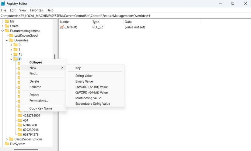
Task: Collapse the FeatureManagement key
Action: tap(2, 31)
